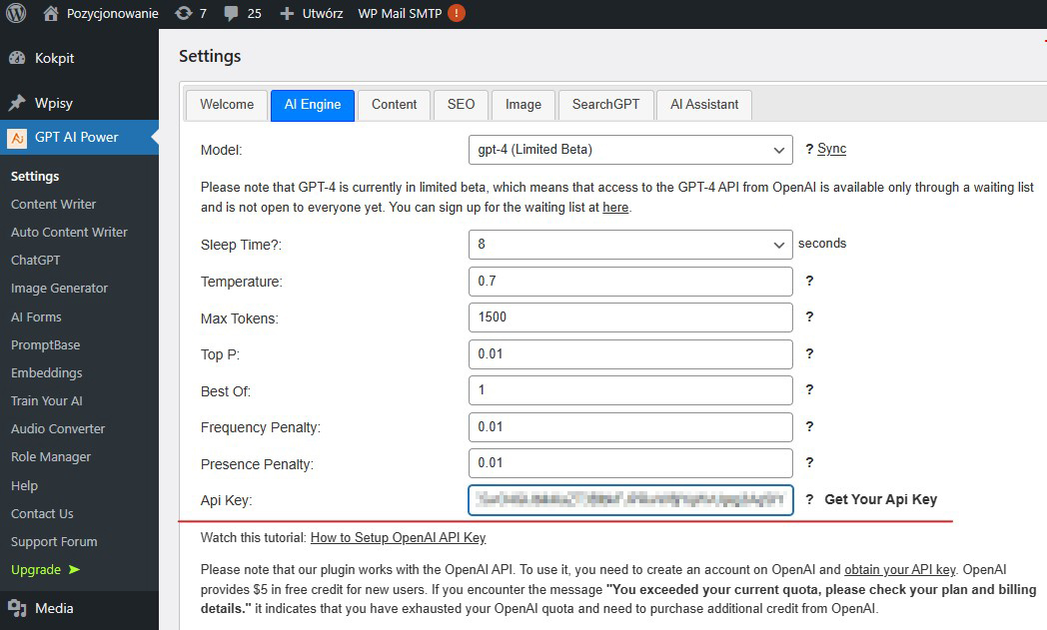The height and width of the screenshot is (630, 1047).
Task: Click into the Frequency Penalty field
Action: point(630,426)
